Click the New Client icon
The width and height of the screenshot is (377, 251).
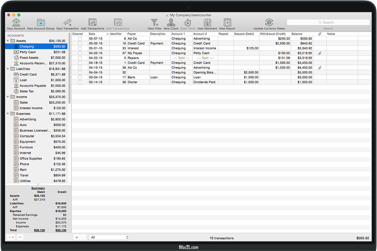tap(171, 23)
